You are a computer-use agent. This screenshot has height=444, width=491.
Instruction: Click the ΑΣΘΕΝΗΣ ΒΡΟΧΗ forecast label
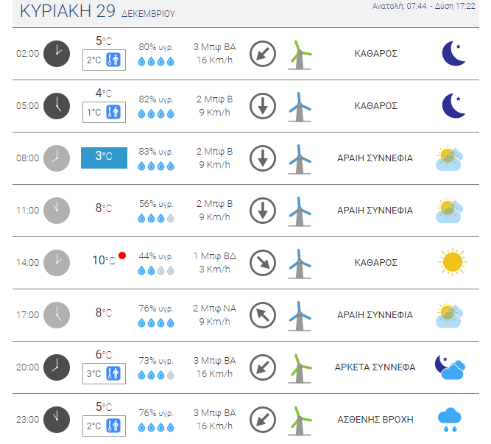375,419
